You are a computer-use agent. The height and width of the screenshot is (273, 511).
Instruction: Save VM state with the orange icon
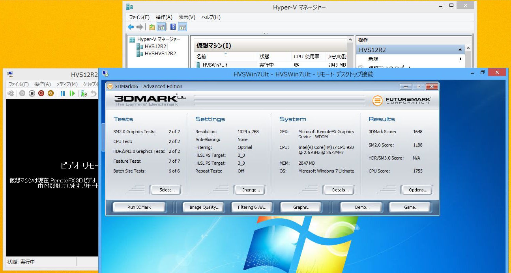coord(51,93)
